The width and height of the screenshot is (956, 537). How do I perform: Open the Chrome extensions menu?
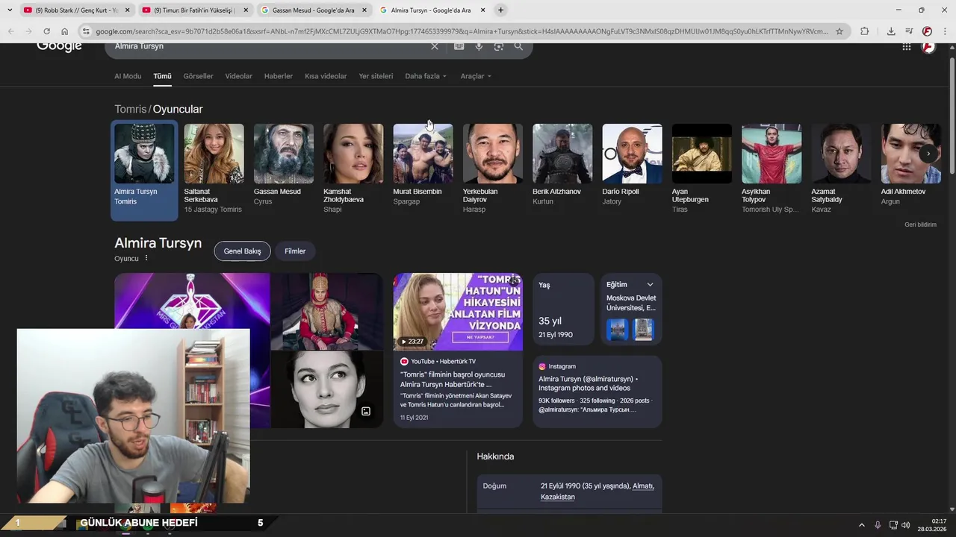[x=864, y=31]
